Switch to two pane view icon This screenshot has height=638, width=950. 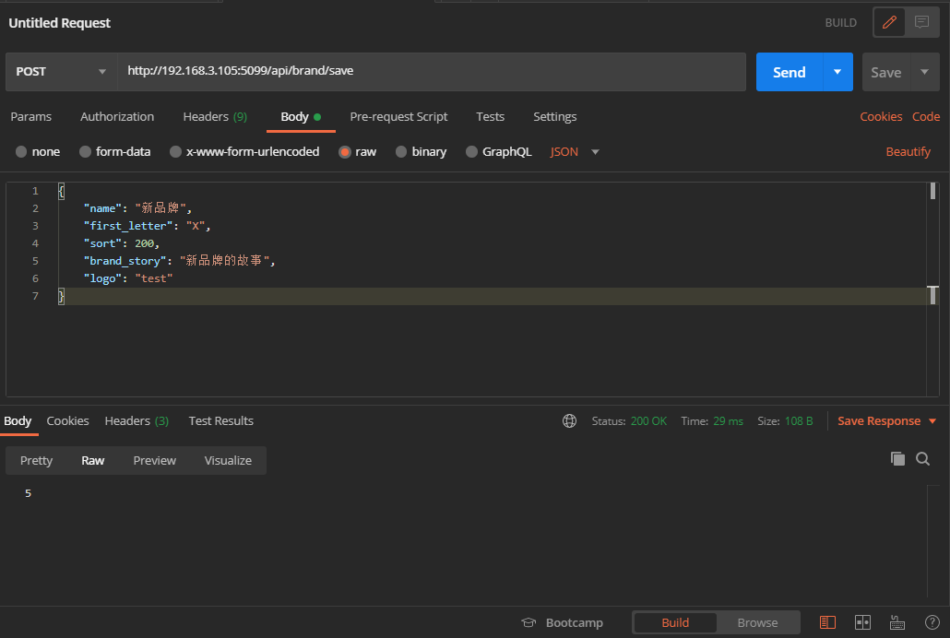click(x=862, y=622)
